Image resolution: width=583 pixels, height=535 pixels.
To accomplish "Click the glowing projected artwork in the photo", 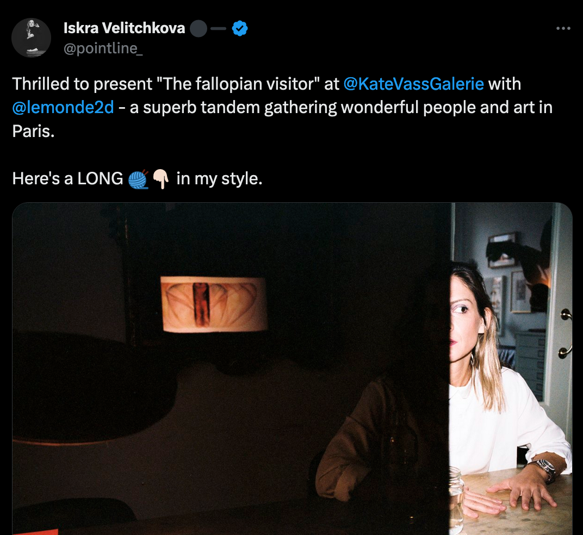I will point(214,304).
